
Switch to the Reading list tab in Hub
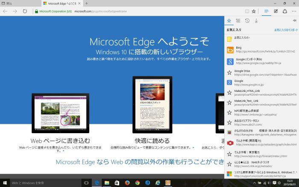tap(238, 20)
